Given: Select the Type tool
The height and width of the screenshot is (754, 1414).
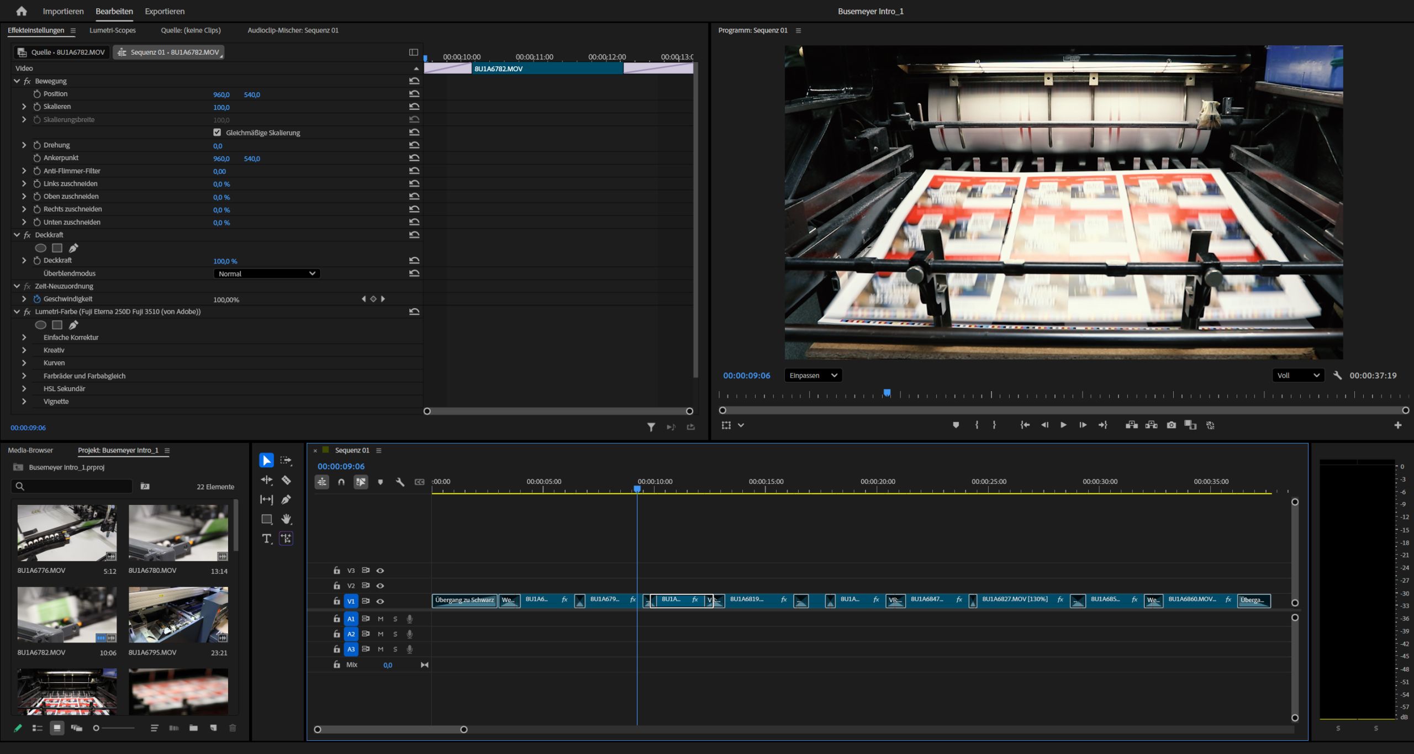Looking at the screenshot, I should pyautogui.click(x=267, y=539).
